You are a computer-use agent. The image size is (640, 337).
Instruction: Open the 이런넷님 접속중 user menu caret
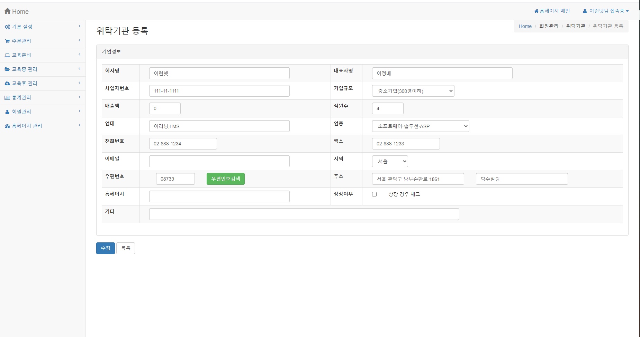[627, 11]
